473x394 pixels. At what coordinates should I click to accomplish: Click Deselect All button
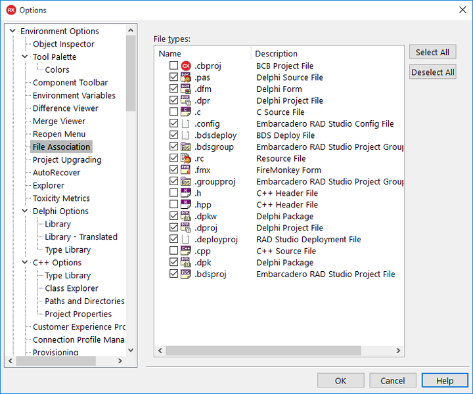point(432,72)
